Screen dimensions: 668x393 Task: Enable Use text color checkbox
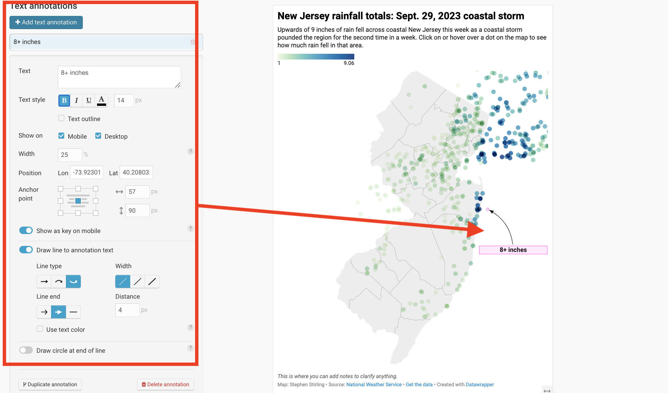(40, 329)
